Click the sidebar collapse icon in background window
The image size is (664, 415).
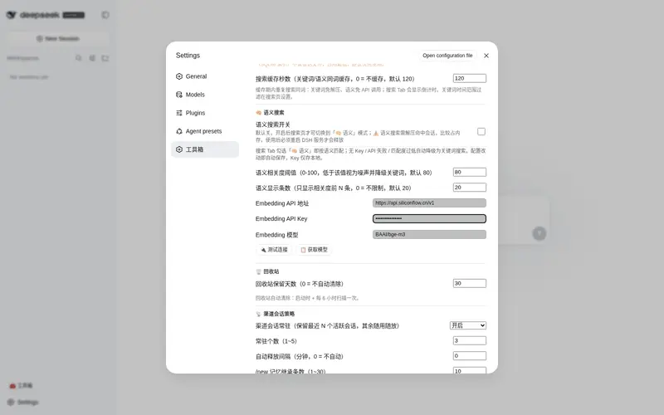click(x=105, y=15)
